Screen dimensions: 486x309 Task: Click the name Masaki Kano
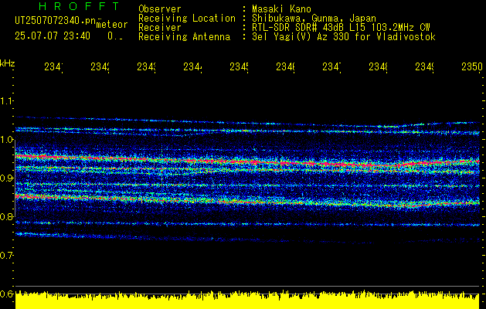tap(281, 9)
